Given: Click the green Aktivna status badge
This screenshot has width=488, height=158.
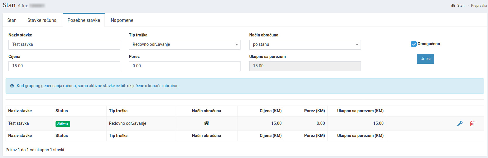Looking at the screenshot, I should pos(63,124).
